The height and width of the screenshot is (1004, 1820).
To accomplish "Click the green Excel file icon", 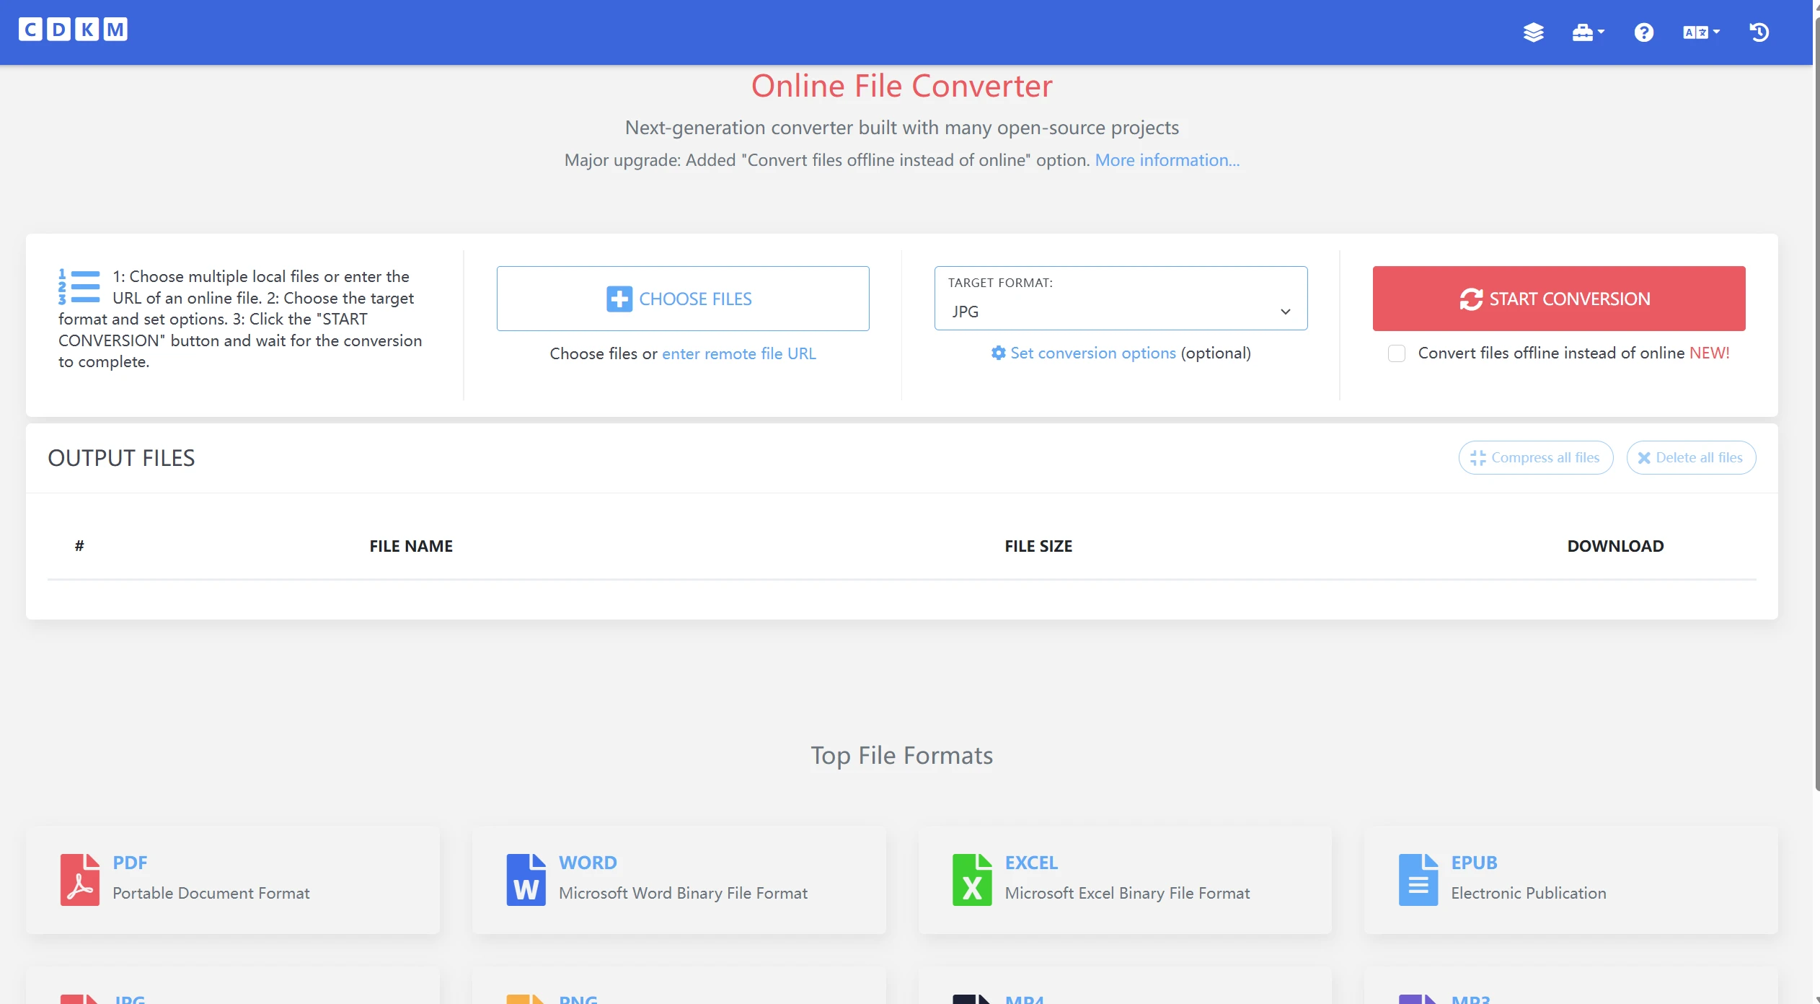I will coord(972,879).
